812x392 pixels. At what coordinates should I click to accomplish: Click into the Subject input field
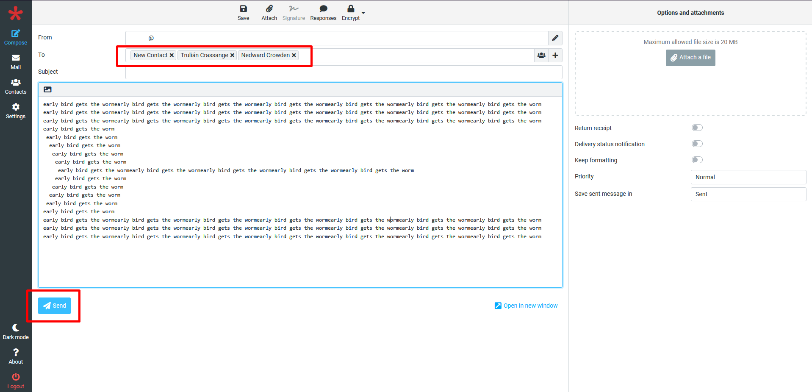(344, 72)
